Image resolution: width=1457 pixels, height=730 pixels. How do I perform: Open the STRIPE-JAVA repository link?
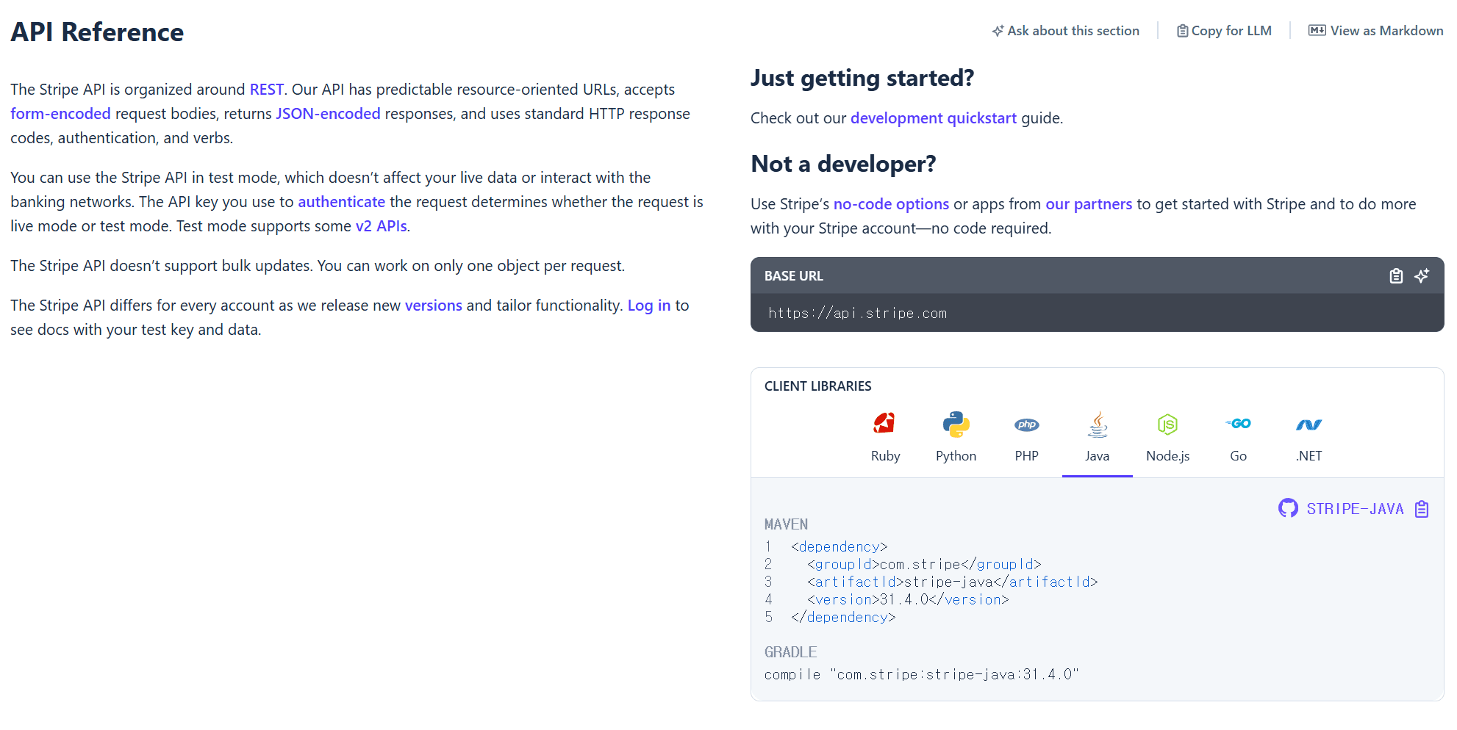point(1355,507)
